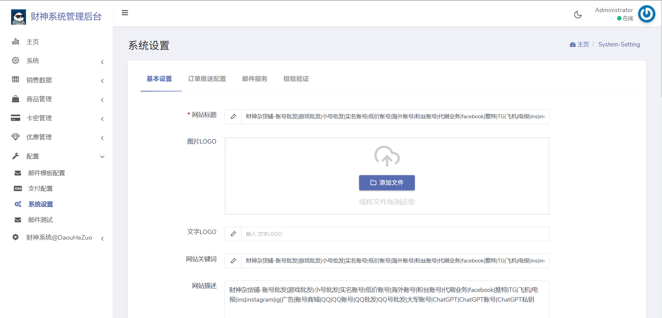662x318 pixels.
Task: Collapse the 配置 sidebar menu
Action: (57, 156)
